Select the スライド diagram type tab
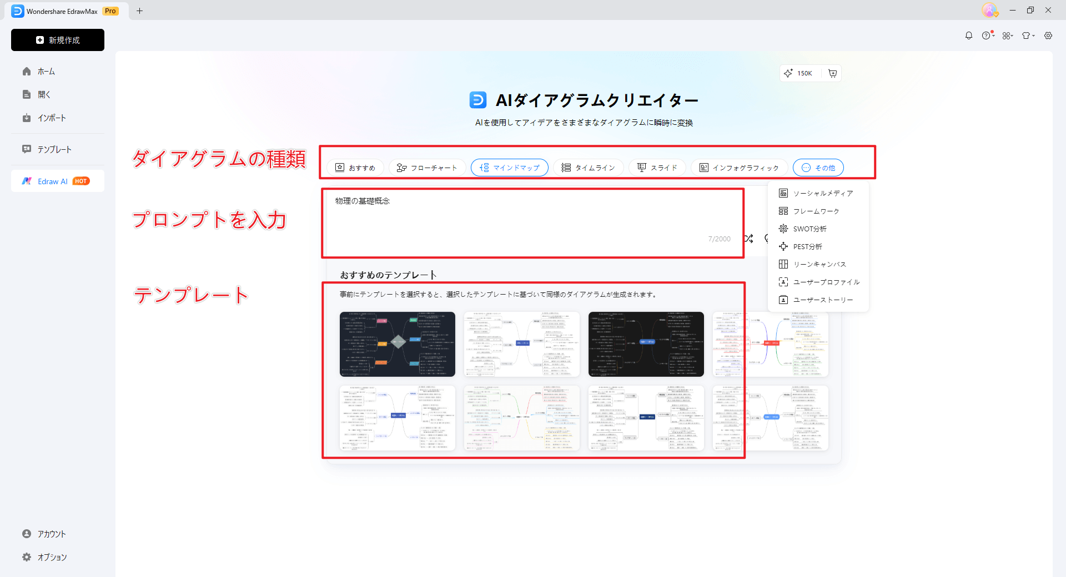The image size is (1066, 577). [657, 168]
